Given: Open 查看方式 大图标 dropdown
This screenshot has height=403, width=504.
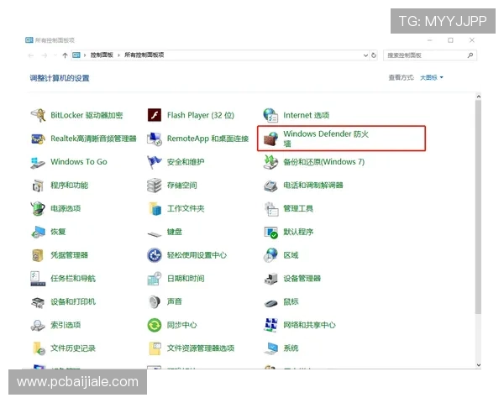Looking at the screenshot, I should pos(432,77).
